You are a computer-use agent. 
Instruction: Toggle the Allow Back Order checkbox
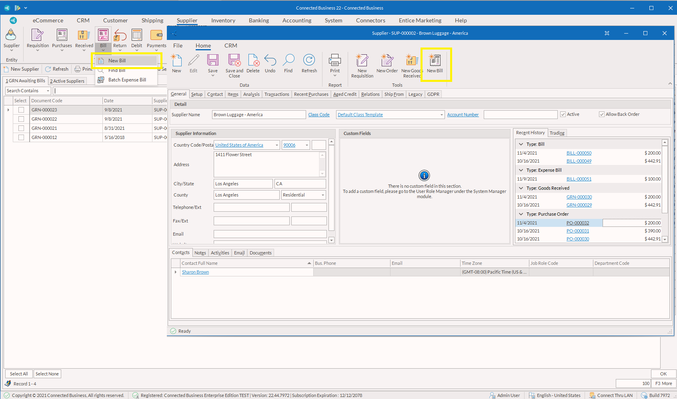tap(601, 115)
